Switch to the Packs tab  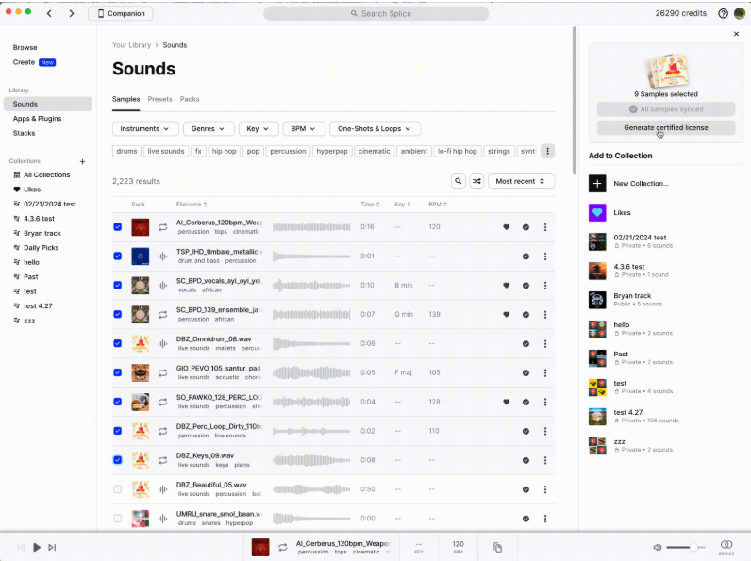click(190, 99)
